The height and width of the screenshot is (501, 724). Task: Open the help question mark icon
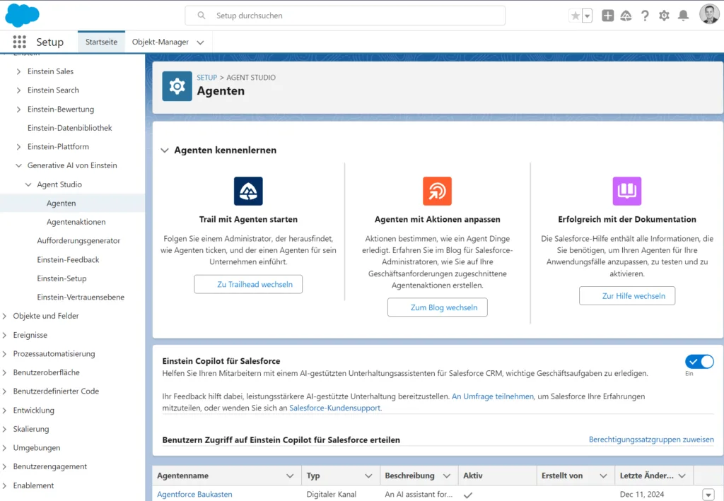(x=645, y=16)
